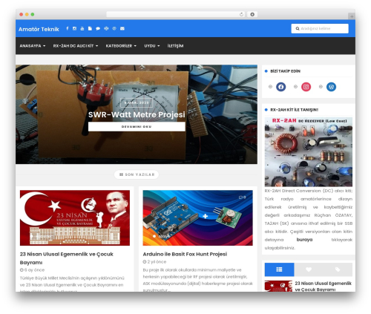Open the Arduino board thumbnail image
The width and height of the screenshot is (371, 314).
tap(197, 217)
